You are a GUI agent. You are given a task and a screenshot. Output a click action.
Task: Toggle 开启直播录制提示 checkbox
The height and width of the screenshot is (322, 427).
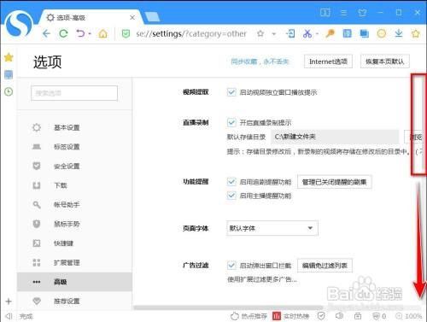pyautogui.click(x=231, y=123)
